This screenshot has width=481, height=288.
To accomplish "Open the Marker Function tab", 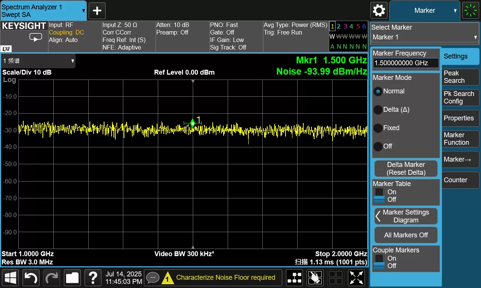I will click(x=460, y=139).
